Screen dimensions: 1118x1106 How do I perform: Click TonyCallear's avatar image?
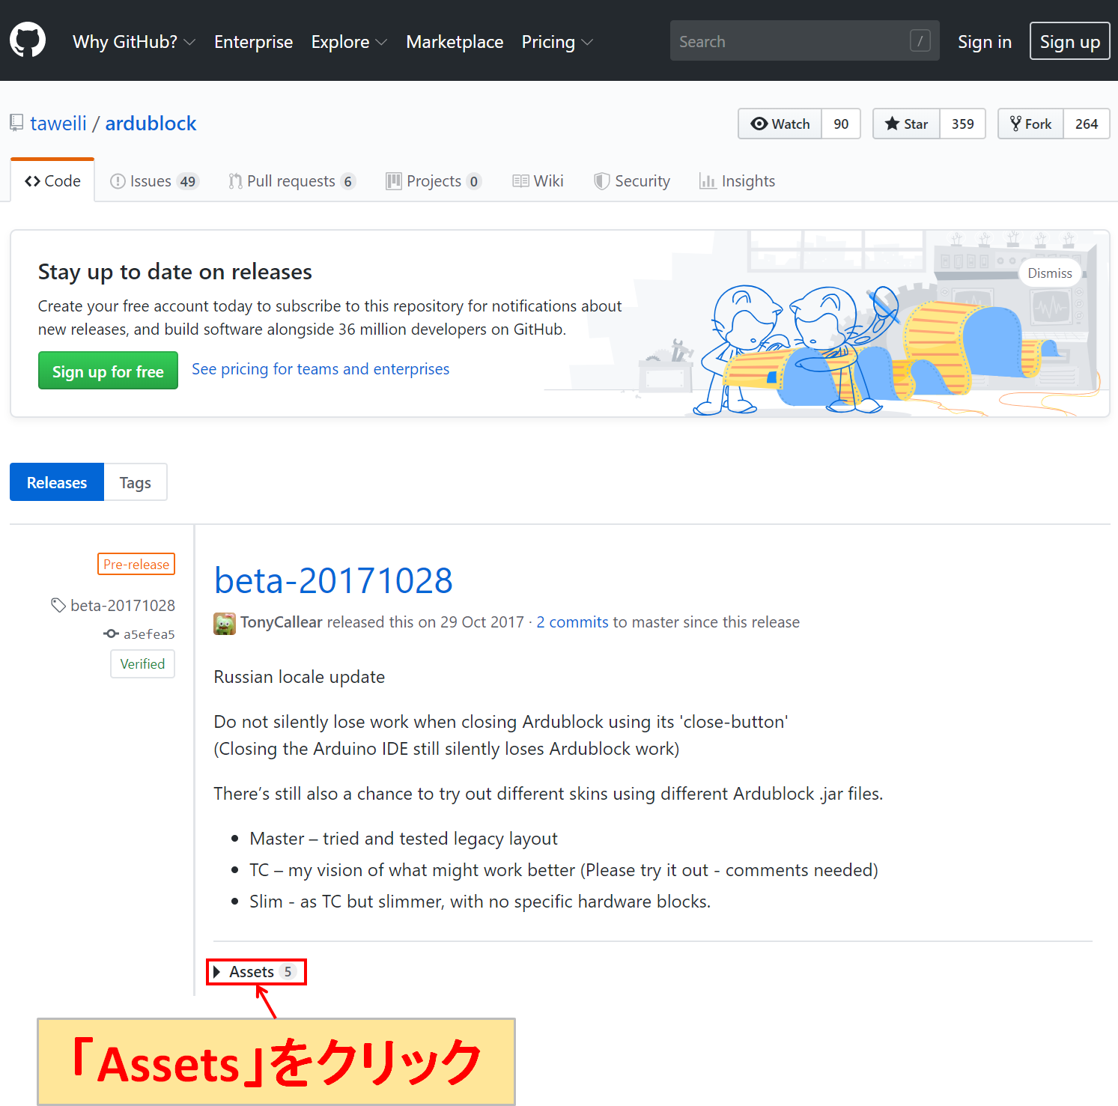tap(224, 623)
